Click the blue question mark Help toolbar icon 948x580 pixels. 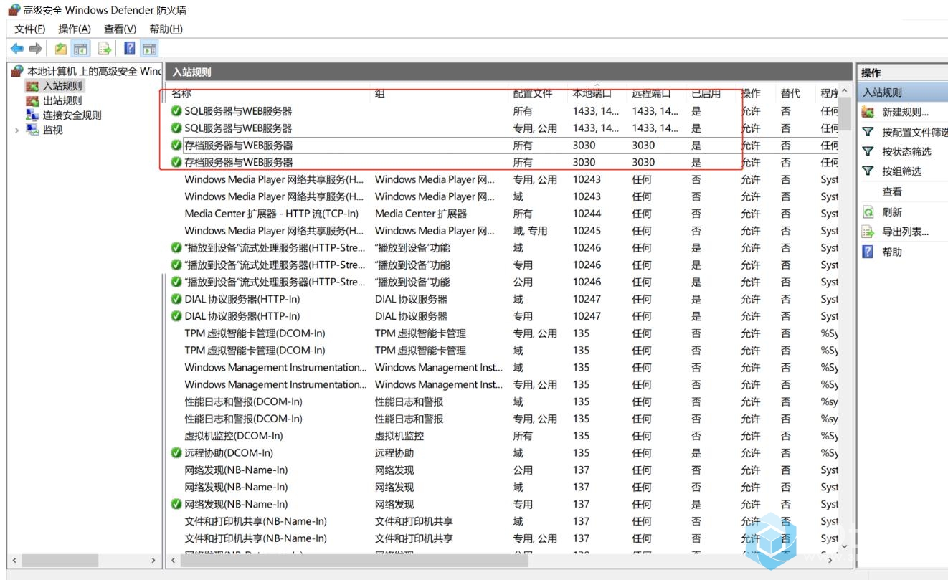point(129,49)
